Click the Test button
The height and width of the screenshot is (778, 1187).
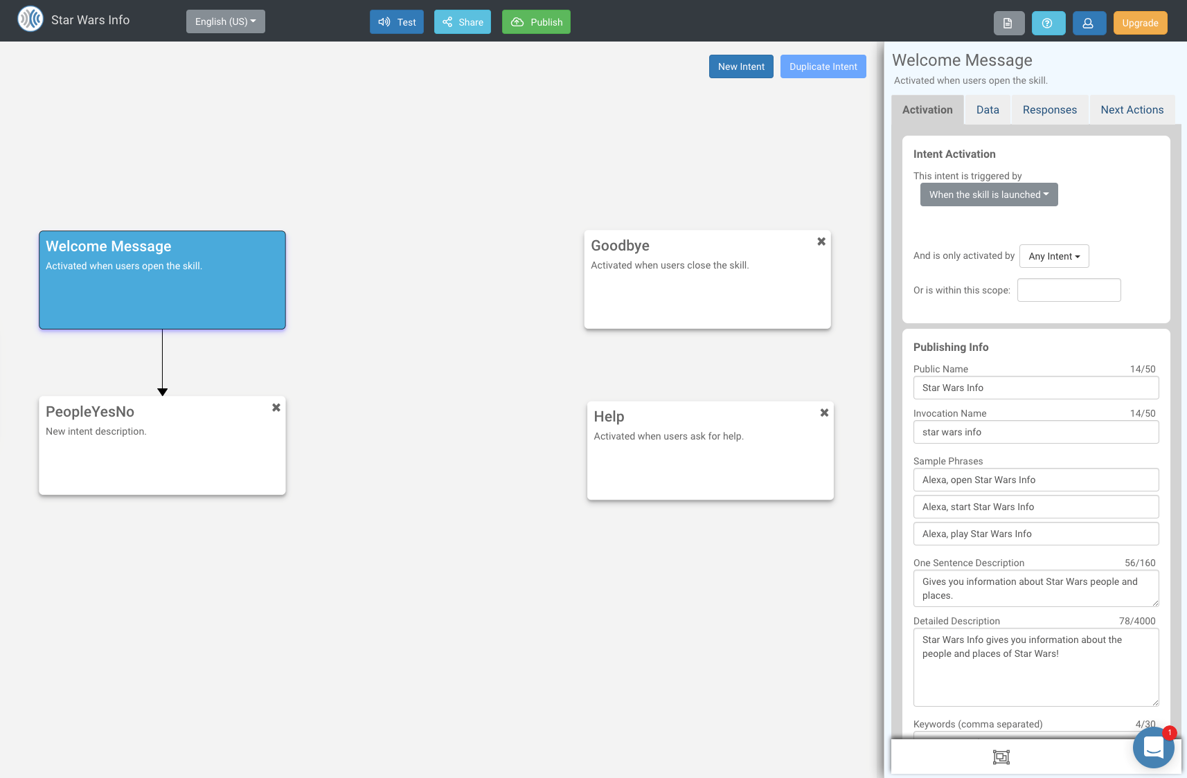(x=397, y=22)
